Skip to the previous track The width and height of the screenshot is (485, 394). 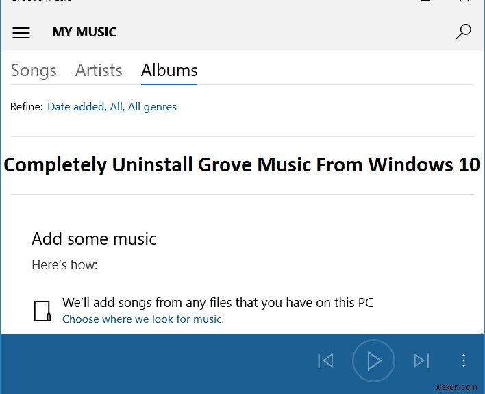pos(325,360)
